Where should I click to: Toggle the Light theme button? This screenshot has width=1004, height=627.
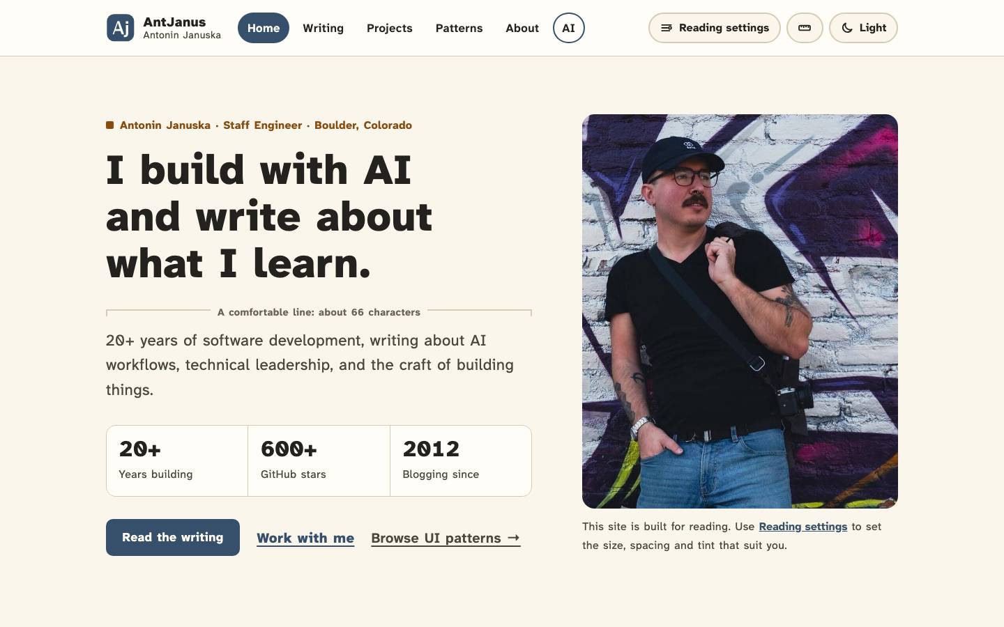(x=863, y=28)
